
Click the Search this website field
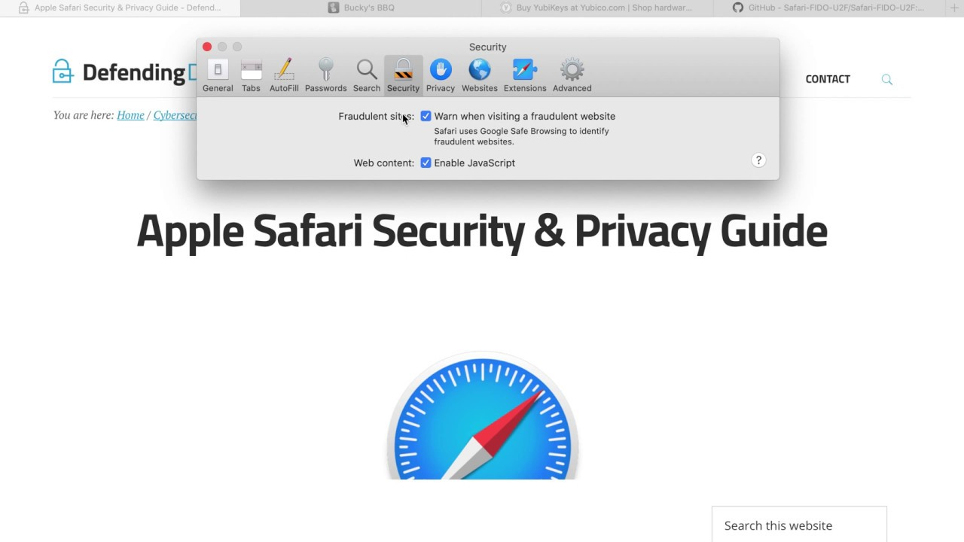[799, 525]
